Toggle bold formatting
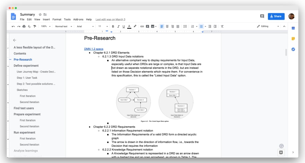The height and width of the screenshot is (163, 305). (113, 26)
